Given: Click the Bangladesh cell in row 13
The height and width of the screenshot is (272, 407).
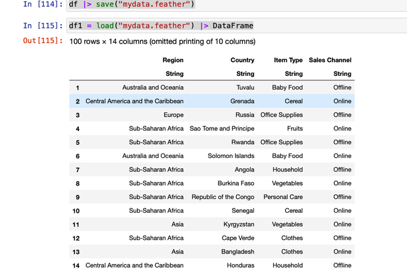Looking at the screenshot, I should point(237,252).
